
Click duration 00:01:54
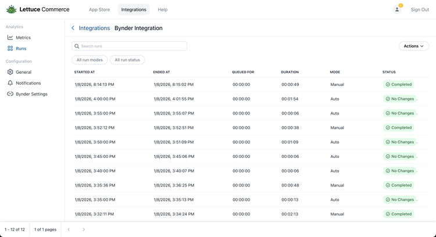pos(290,99)
